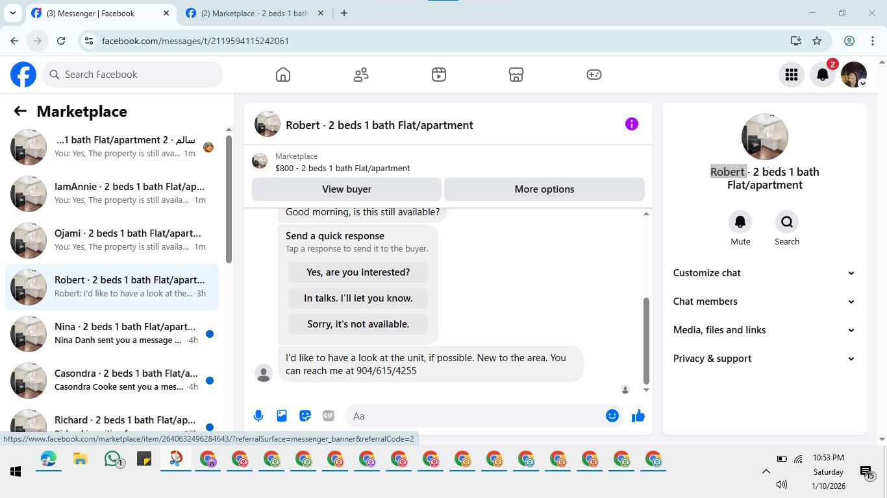The image size is (887, 498).
Task: Open the emoji picker in message box
Action: tap(612, 416)
